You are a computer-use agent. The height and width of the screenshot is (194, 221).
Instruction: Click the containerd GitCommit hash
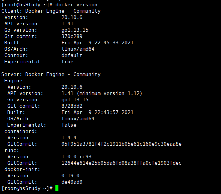(x=121, y=144)
